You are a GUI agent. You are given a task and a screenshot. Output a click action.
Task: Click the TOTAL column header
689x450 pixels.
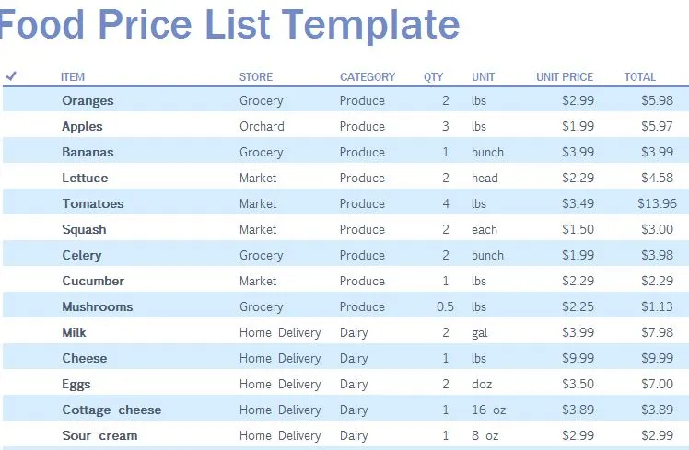coord(640,77)
